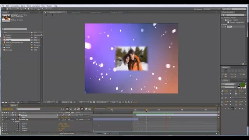Select the Glow effect in Effects panel

click(x=229, y=27)
